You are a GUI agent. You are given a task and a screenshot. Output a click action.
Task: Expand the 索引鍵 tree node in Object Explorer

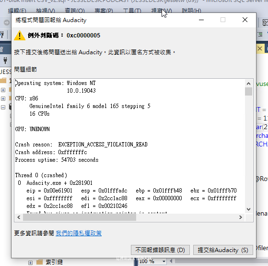tap(30, 263)
